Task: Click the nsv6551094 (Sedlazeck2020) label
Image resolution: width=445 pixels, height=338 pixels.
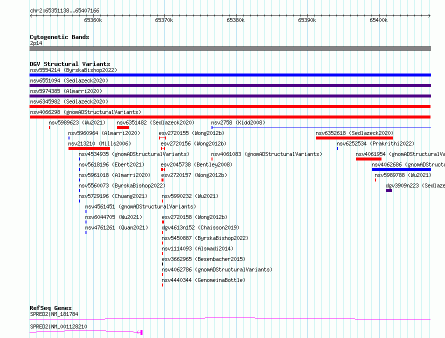Action: [69, 80]
